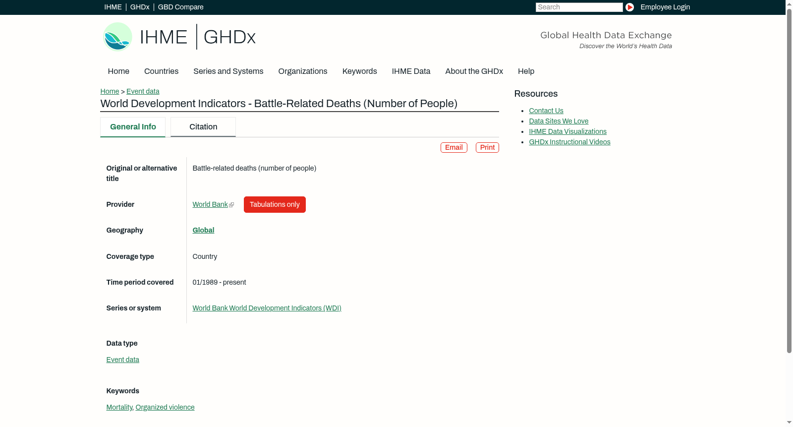This screenshot has height=427, width=793.
Task: Switch to the Citation tab
Action: coord(203,127)
